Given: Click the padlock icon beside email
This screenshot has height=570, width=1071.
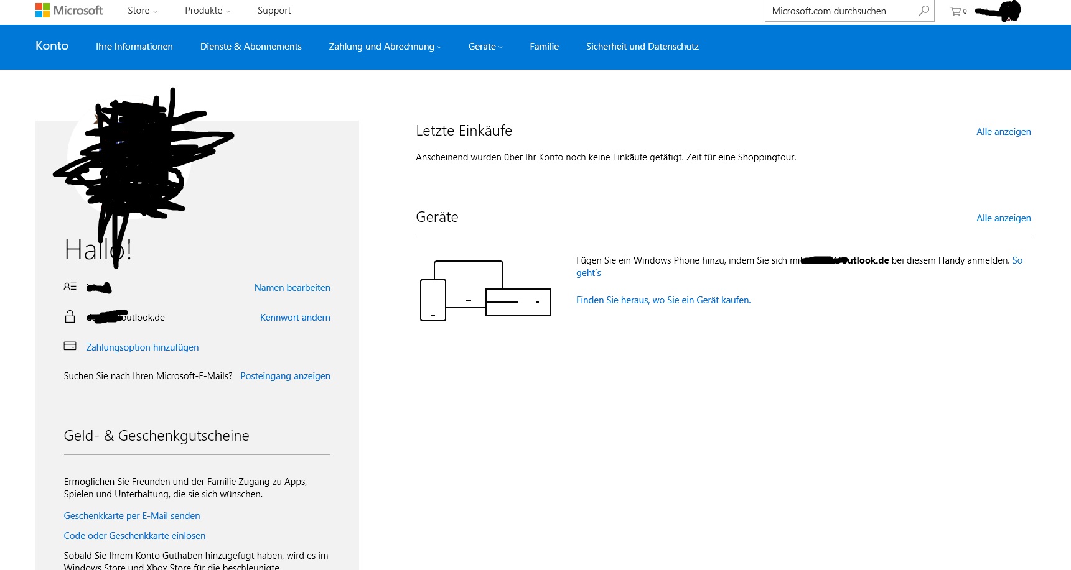Looking at the screenshot, I should [x=70, y=316].
